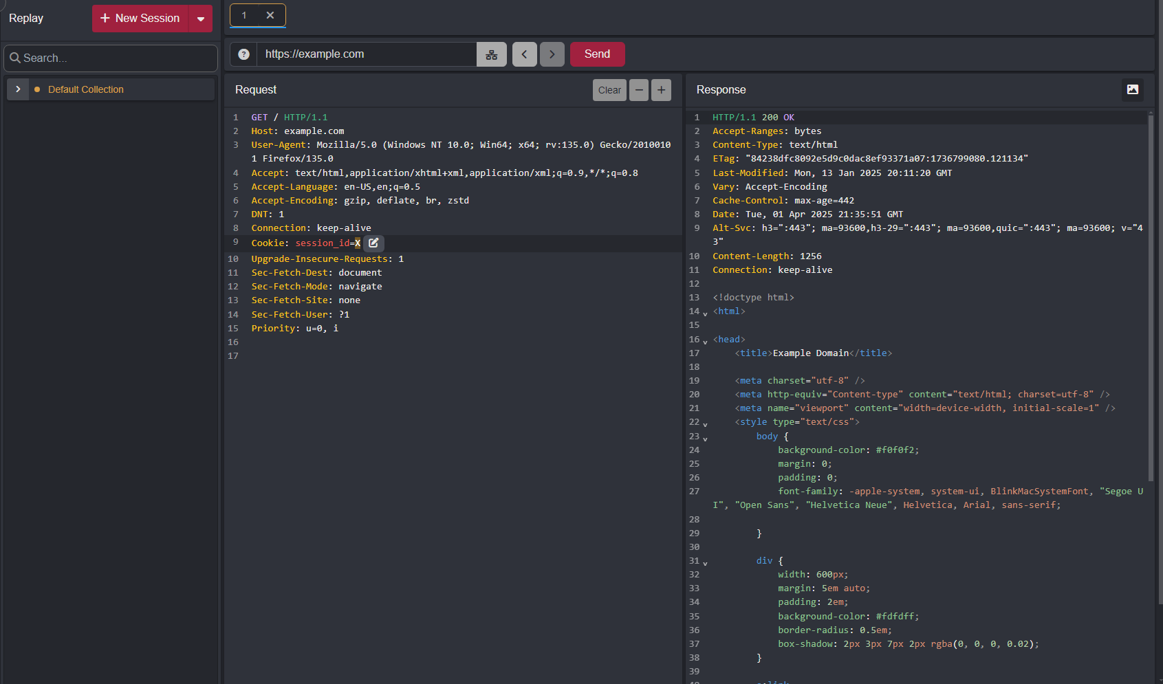Screen dimensions: 1163x684
Task: Click the Clear request button
Action: pyautogui.click(x=609, y=90)
